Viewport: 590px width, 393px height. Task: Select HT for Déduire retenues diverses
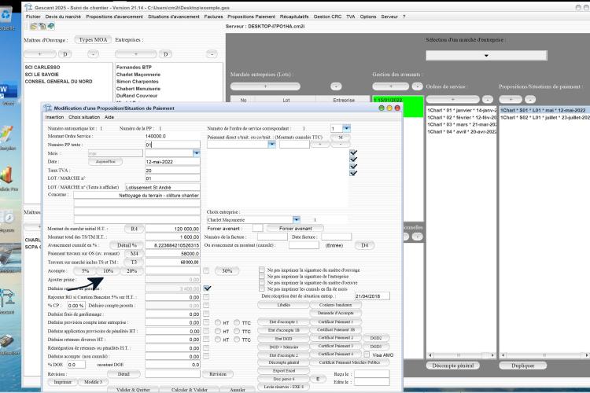click(218, 340)
